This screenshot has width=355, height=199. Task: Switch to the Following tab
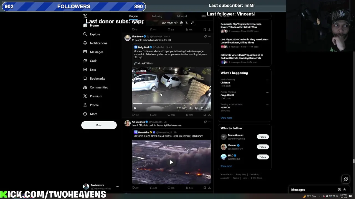click(157, 16)
